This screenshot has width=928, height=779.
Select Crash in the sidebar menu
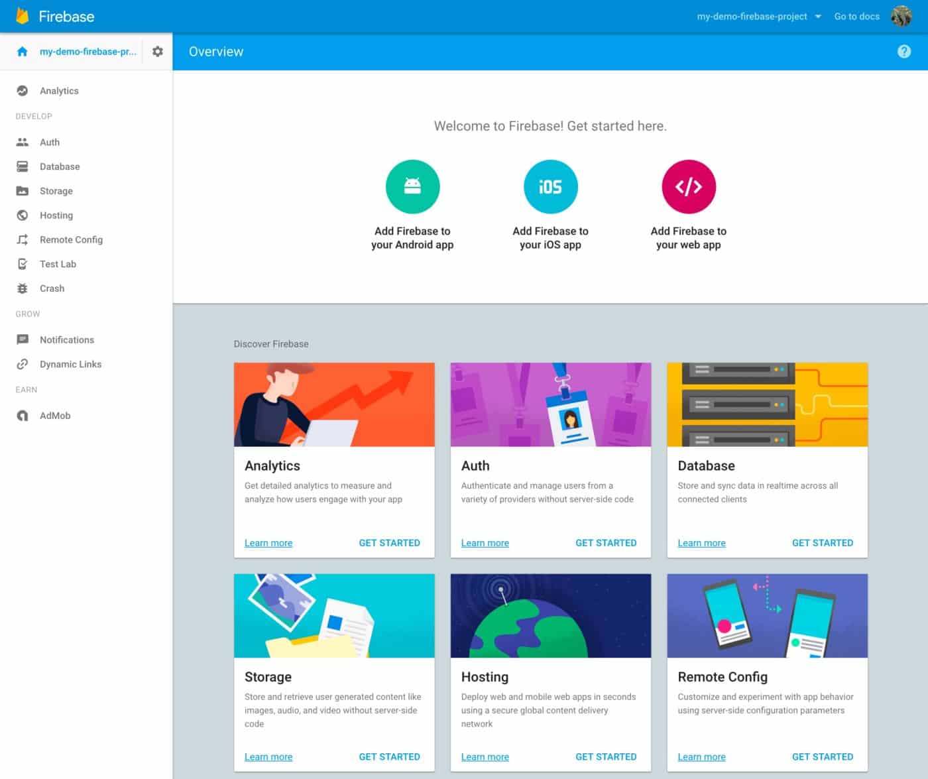click(52, 288)
